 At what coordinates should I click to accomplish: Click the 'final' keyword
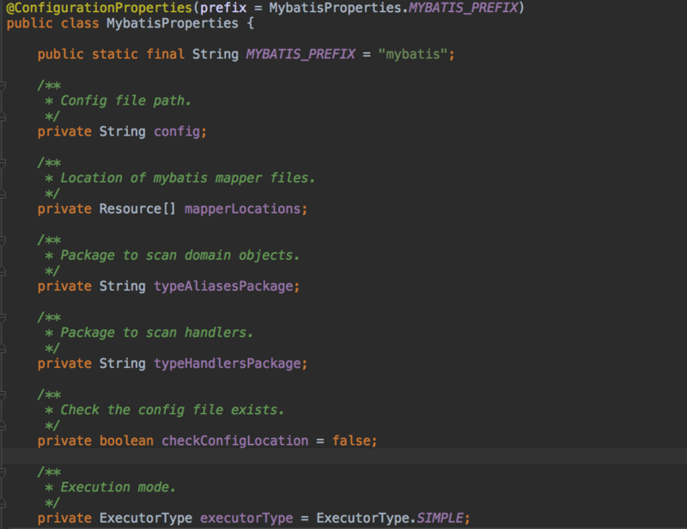[165, 54]
